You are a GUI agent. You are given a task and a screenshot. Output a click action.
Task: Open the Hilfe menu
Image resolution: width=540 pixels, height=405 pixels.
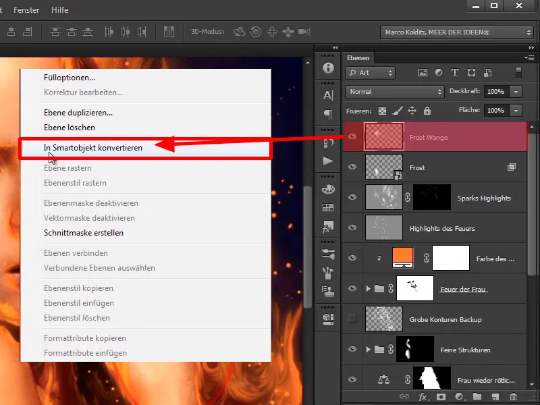(x=59, y=10)
